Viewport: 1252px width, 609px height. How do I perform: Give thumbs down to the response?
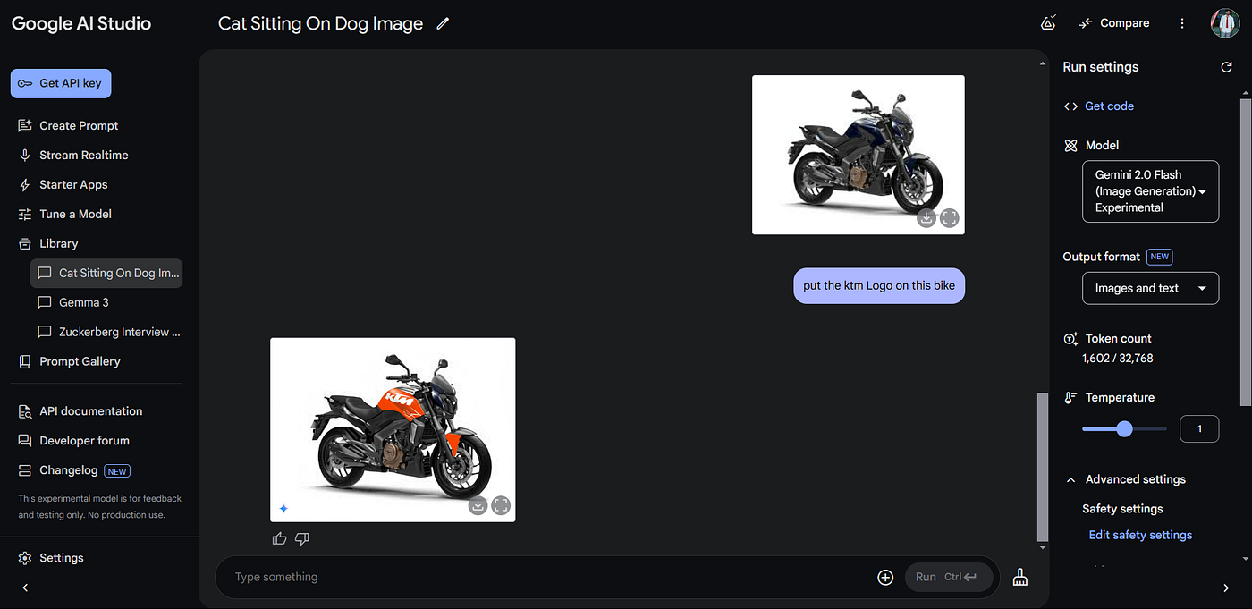coord(301,538)
